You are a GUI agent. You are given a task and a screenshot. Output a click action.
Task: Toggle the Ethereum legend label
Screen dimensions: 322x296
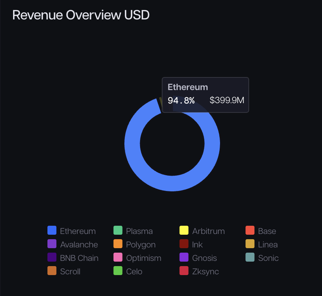[78, 231]
